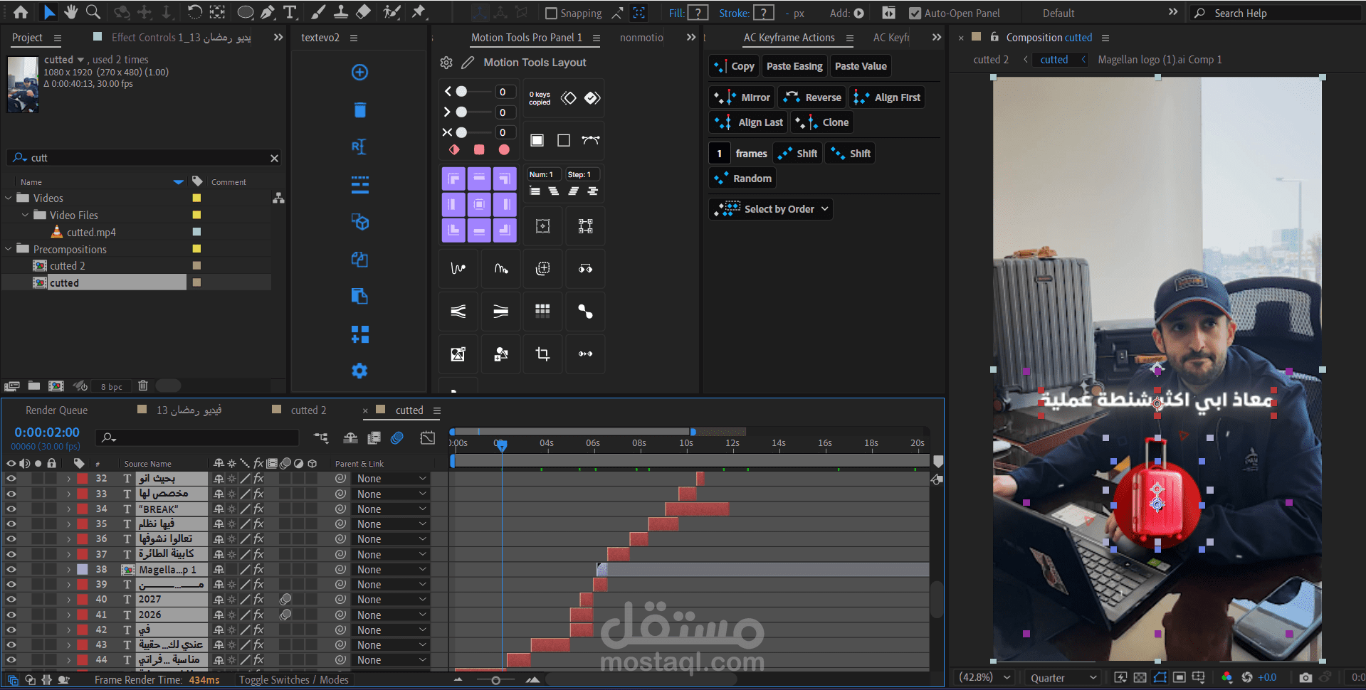Select the Eraser tool
The width and height of the screenshot is (1366, 690).
pyautogui.click(x=363, y=12)
